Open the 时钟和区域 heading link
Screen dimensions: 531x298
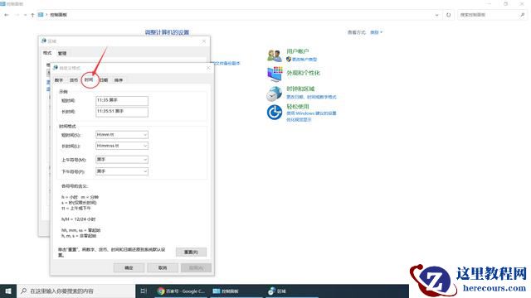(x=300, y=89)
